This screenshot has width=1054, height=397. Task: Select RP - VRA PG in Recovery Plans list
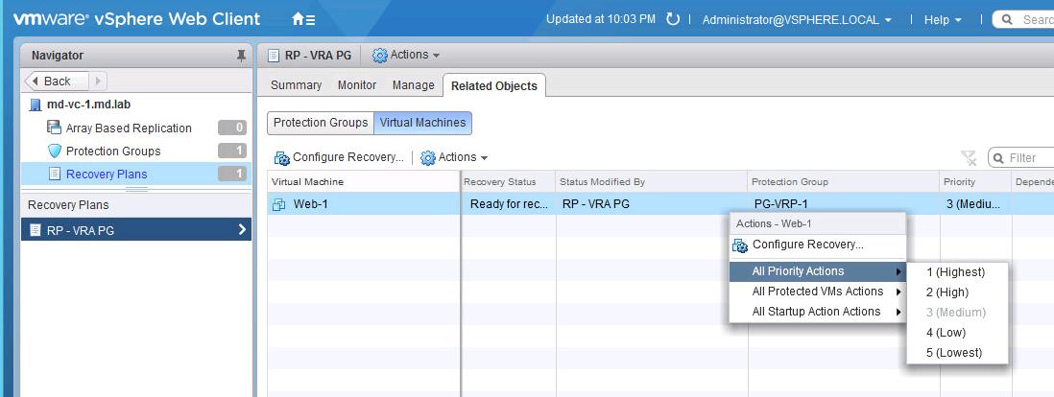[x=136, y=230]
